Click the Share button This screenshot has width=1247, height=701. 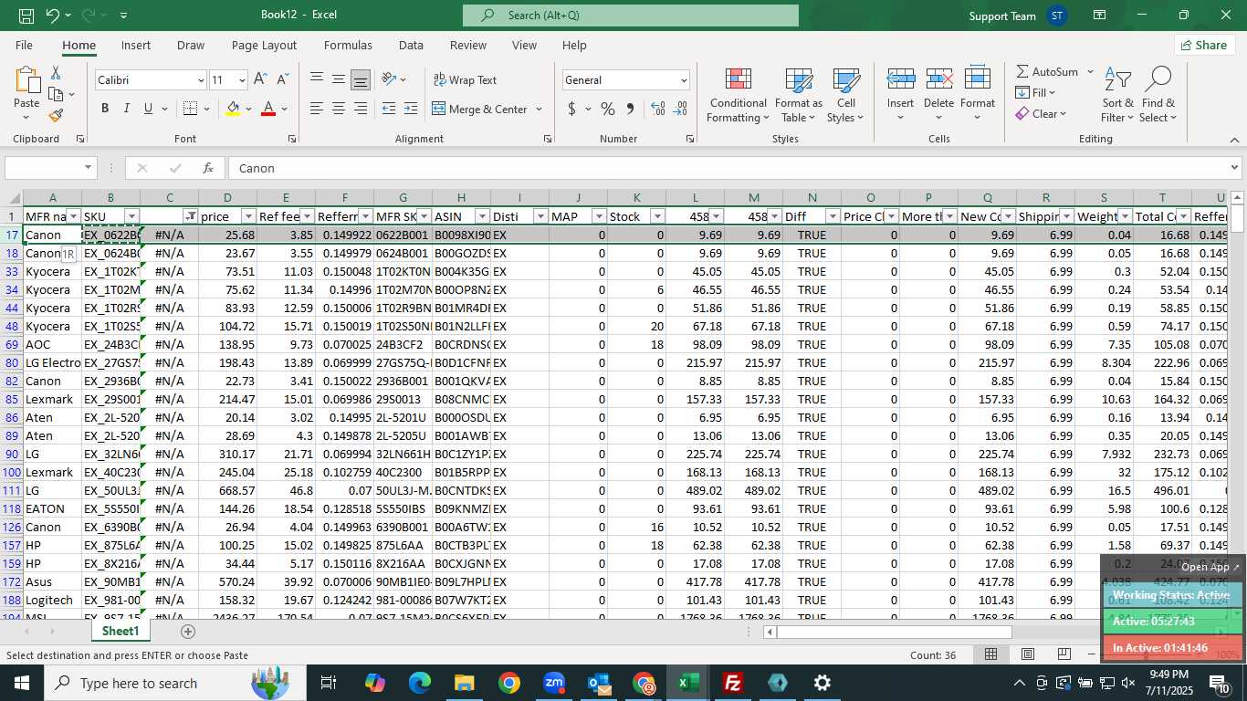[1204, 45]
